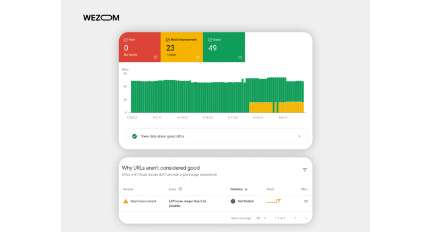The height and width of the screenshot is (232, 432).
Task: Click the Need improvement yellow summary card
Action: click(181, 48)
